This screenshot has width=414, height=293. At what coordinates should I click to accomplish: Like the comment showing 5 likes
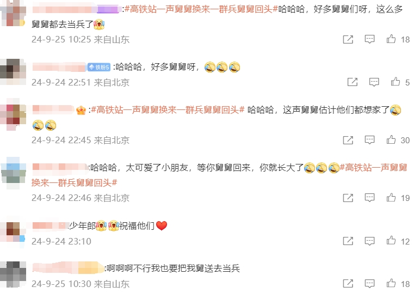click(396, 82)
